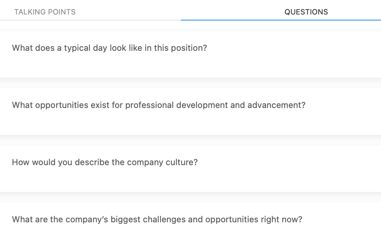This screenshot has width=381, height=247.
Task: Click blank area under company culture question
Action: coord(190,181)
